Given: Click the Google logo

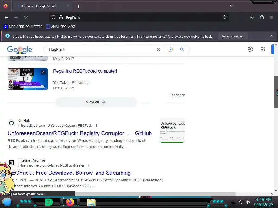Looking at the screenshot, I should 20,50.
